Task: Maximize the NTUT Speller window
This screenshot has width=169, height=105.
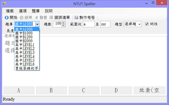Action: coord(153,3)
